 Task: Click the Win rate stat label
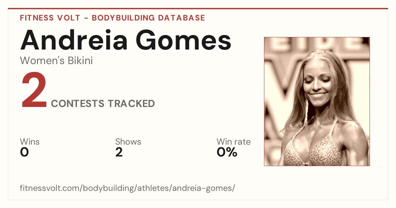pos(234,142)
